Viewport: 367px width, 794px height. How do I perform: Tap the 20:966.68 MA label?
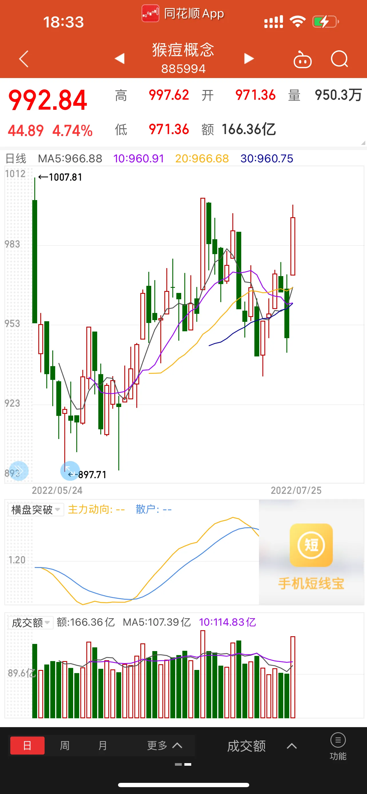point(202,158)
